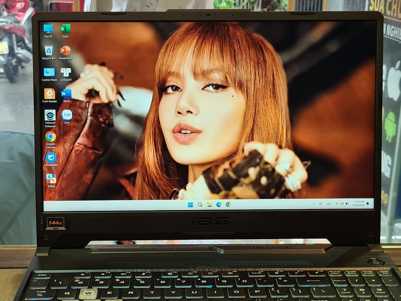Launch Chrome from the taskbar
Image resolution: width=401 pixels, height=301 pixels.
228,204
